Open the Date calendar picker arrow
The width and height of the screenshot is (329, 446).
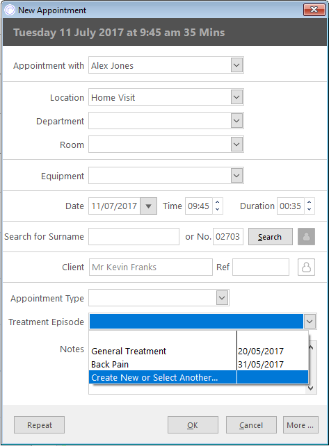[x=148, y=206]
